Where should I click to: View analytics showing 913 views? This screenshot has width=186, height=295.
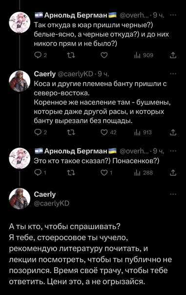tap(143, 133)
